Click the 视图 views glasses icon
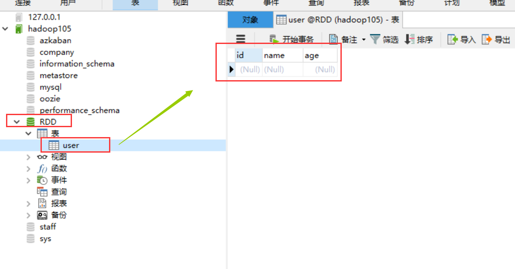Viewport: 515px width, 269px height. (42, 157)
